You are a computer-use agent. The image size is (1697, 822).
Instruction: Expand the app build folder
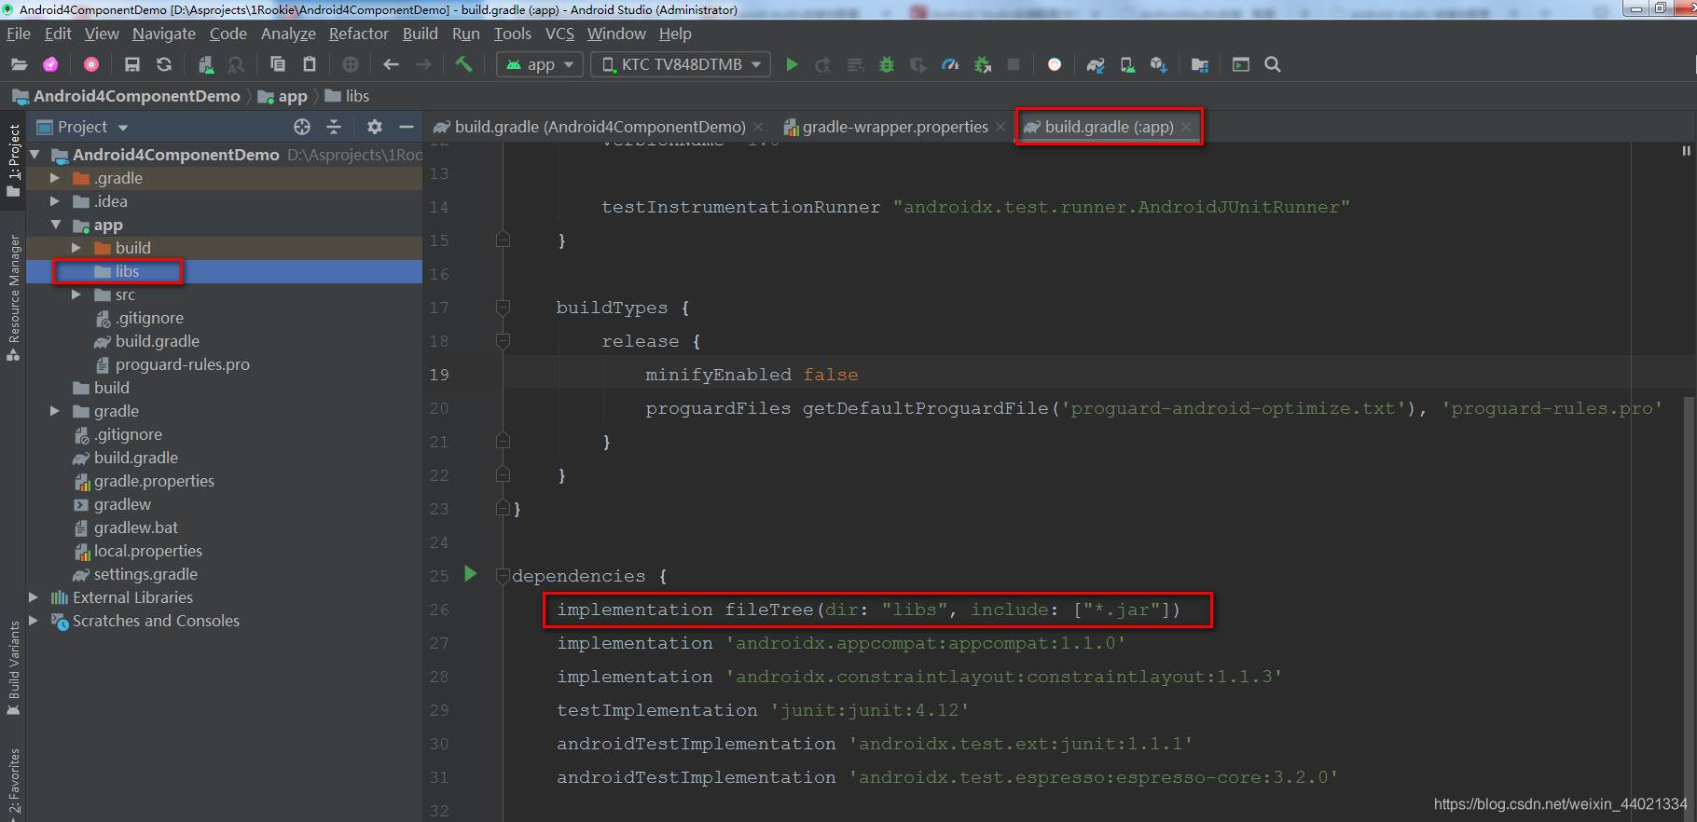tap(76, 248)
